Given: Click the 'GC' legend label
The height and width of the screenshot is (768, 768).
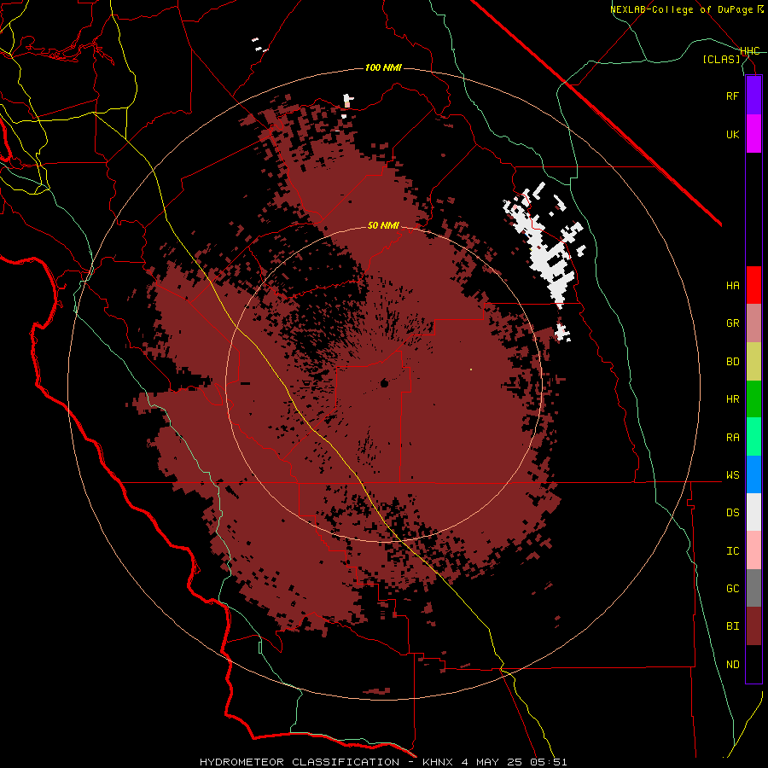Looking at the screenshot, I should pyautogui.click(x=733, y=589).
